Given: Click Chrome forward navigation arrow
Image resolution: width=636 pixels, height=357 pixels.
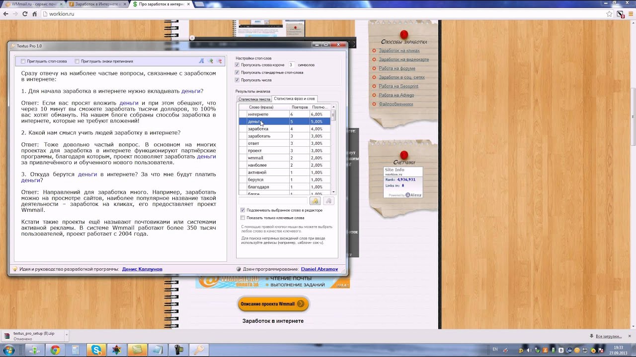Looking at the screenshot, I should coord(15,14).
